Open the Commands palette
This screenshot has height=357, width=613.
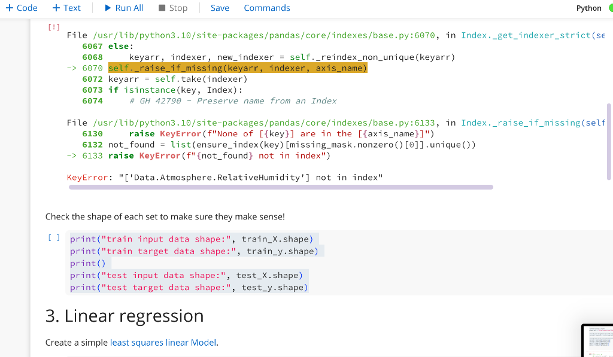[x=266, y=8]
